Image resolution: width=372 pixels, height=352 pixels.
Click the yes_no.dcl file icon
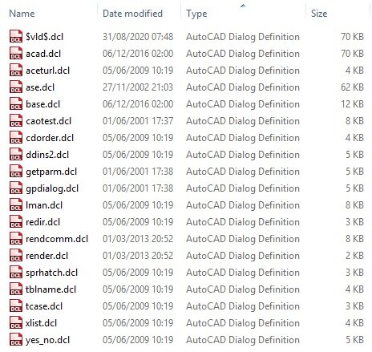click(x=16, y=339)
